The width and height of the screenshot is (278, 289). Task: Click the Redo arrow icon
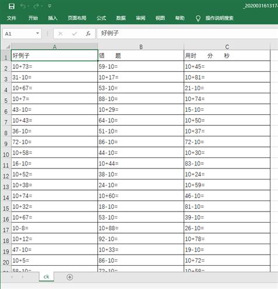click(x=36, y=6)
